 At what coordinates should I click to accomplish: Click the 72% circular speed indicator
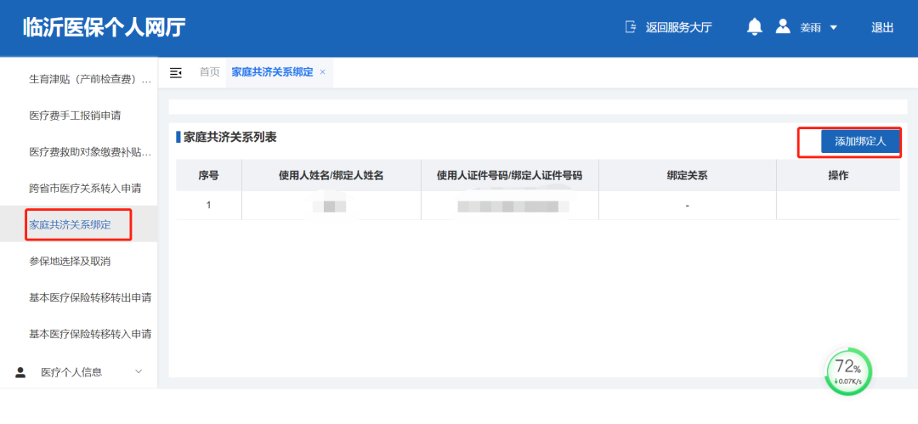click(x=848, y=371)
